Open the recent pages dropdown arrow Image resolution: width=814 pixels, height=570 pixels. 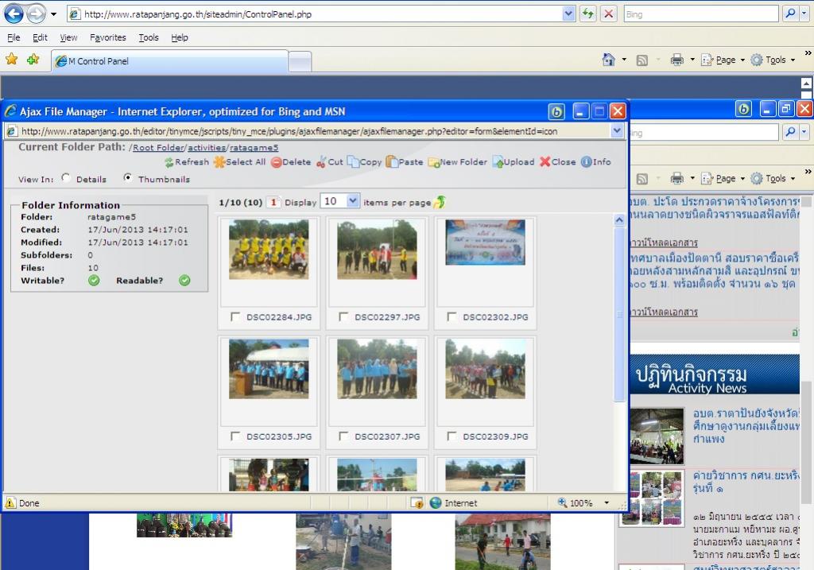coord(53,14)
